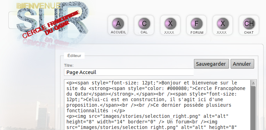The width and height of the screenshot is (266, 130).
Task: Open the ACCUEIL home navigation icon
Action: coord(118,25)
